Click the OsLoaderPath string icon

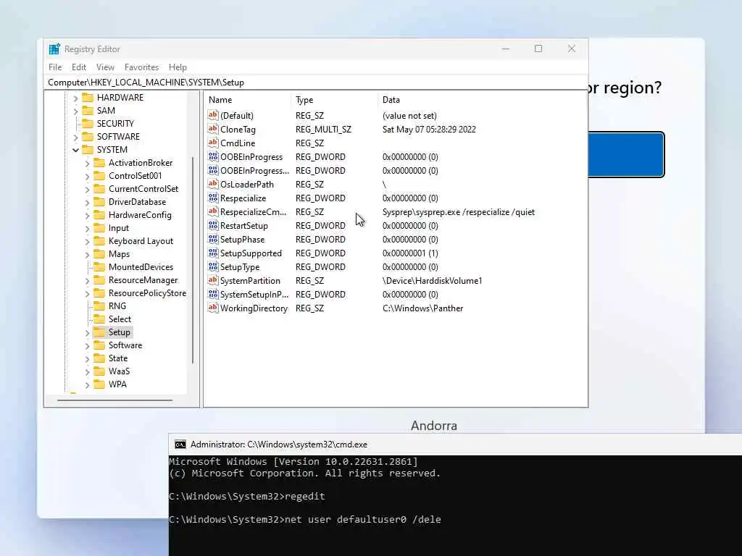coord(213,184)
